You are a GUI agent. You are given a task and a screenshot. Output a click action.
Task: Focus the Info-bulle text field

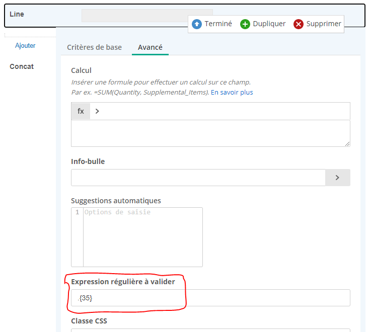[x=198, y=178]
